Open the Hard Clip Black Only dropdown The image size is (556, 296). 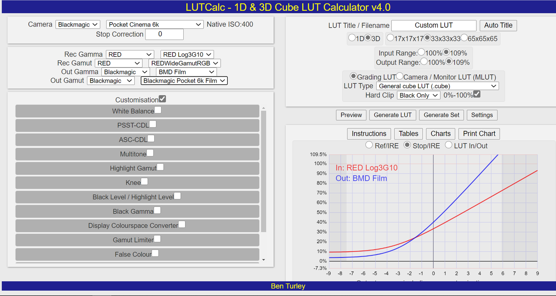(x=419, y=95)
